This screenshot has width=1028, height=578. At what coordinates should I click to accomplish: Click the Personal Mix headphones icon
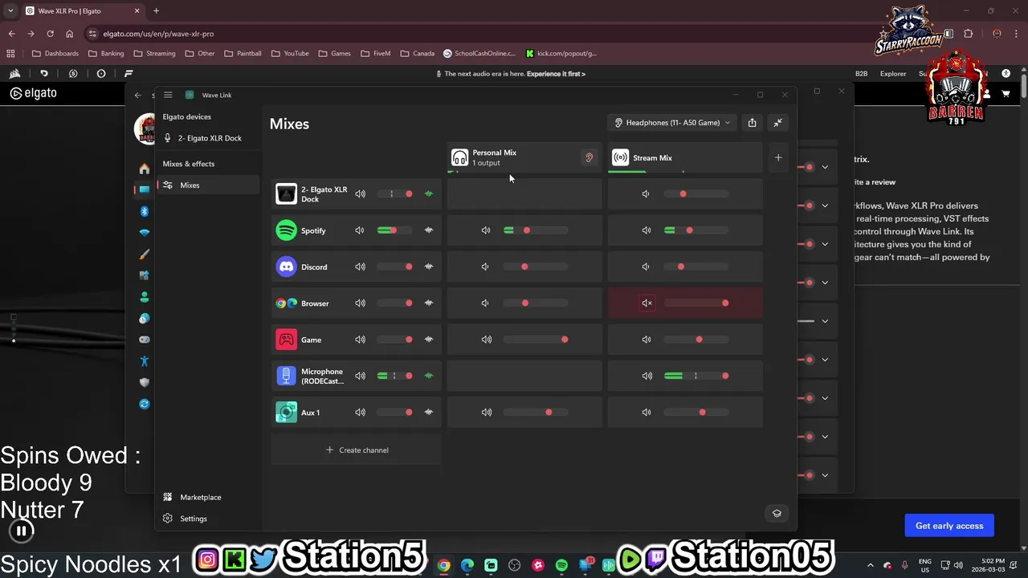click(459, 157)
